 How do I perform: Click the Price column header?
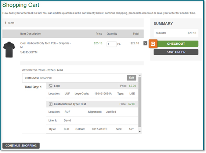[x=99, y=34]
